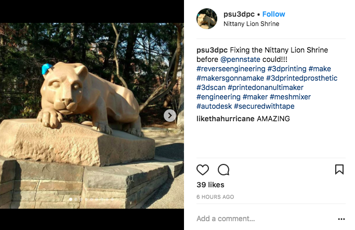The width and height of the screenshot is (355, 230).
Task: Open the #3dprintedprosthetic hashtag
Action: pos(301,78)
